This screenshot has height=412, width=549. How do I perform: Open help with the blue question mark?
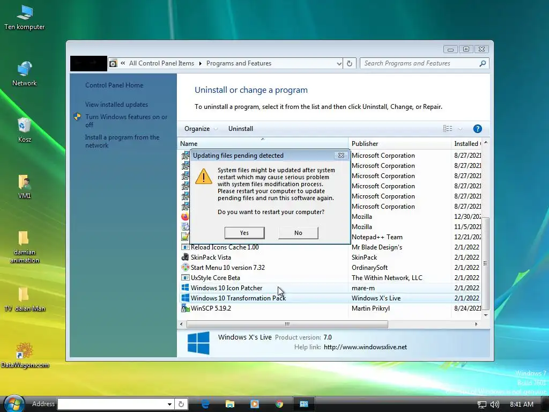477,129
